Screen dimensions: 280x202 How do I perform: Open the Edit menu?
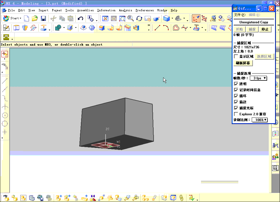coord(21,10)
